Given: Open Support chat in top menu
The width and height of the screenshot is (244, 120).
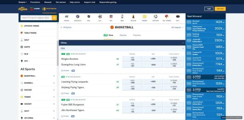Looking at the screenshot, I should [x=89, y=2].
